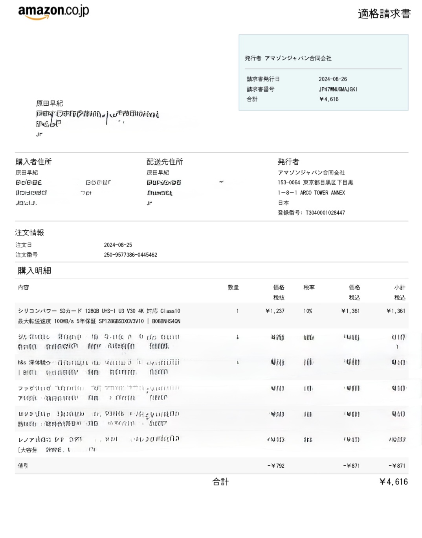Click the 購入明細 section heading
This screenshot has width=422, height=538.
(34, 271)
